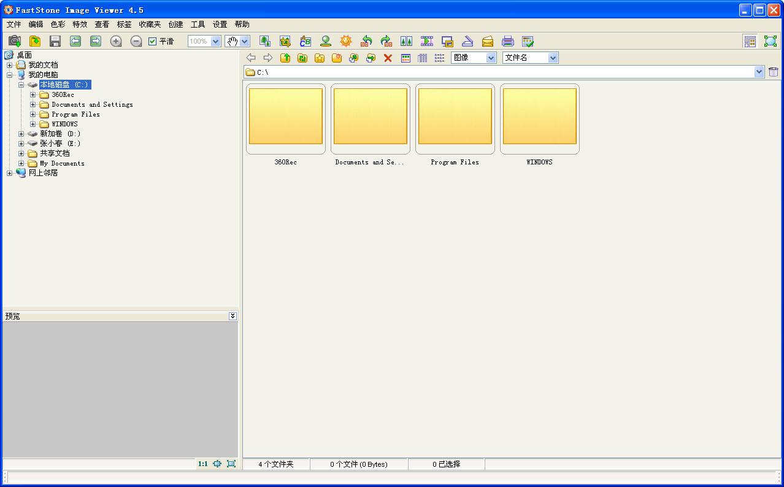
Task: Open the image compare tool
Action: (x=405, y=41)
